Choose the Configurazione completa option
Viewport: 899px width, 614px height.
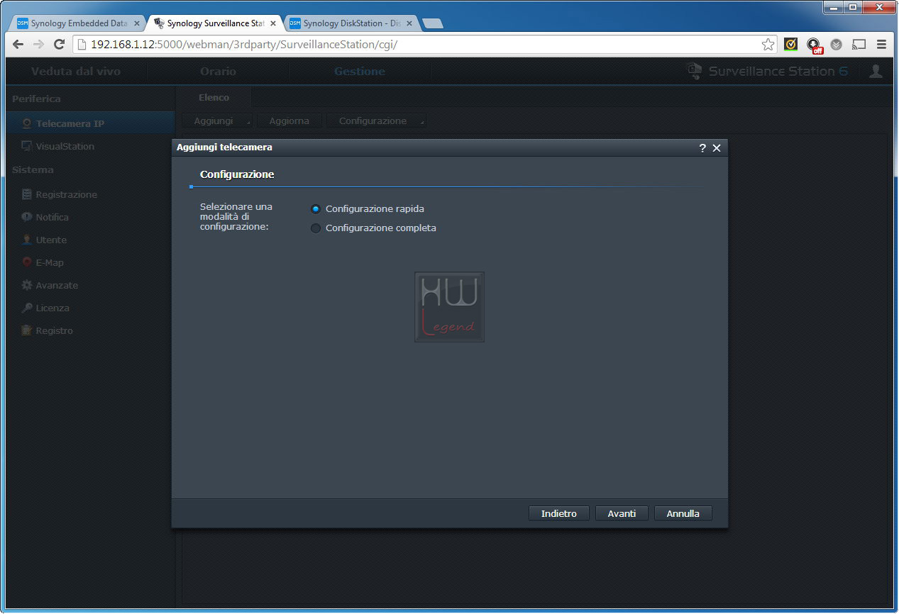coord(316,228)
